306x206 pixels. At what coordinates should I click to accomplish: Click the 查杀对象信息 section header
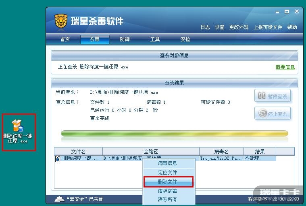175,56
